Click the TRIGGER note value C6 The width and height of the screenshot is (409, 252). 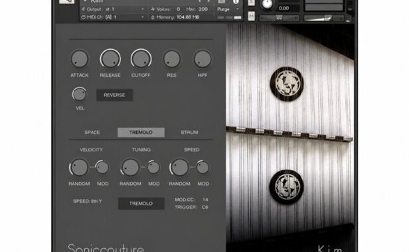tap(205, 207)
